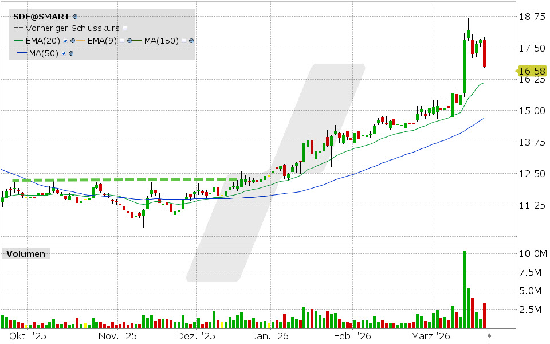Open the MA(50) indicator settings icon
Image resolution: width=550 pixels, height=344 pixels.
tap(70, 53)
